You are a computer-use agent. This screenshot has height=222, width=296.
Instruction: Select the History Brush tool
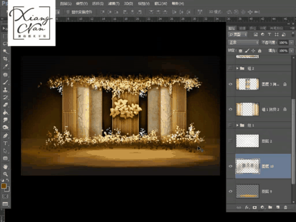click(5, 97)
